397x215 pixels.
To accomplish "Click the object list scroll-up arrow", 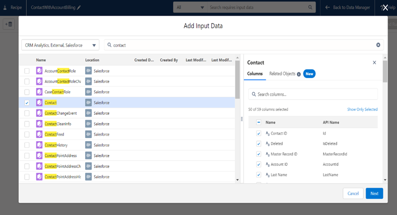I will [237, 58].
